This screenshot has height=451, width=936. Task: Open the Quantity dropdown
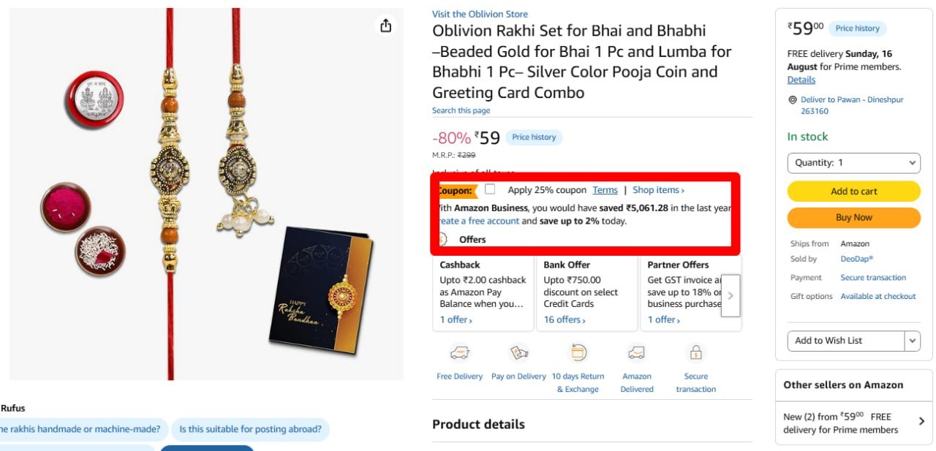[853, 163]
